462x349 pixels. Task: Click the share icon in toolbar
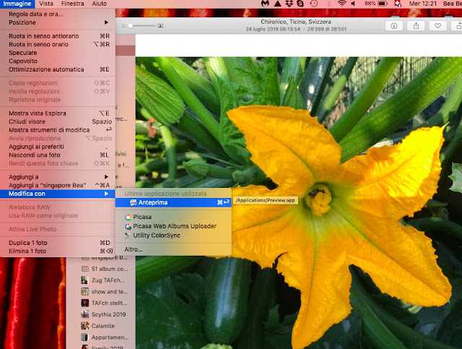click(416, 26)
